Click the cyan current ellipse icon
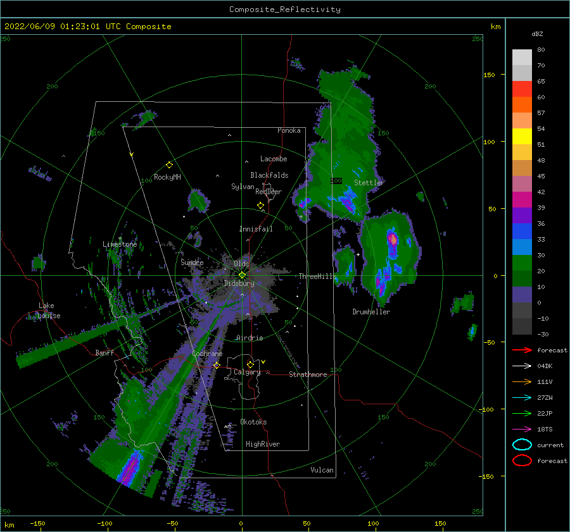This screenshot has height=532, width=570. coord(522,445)
